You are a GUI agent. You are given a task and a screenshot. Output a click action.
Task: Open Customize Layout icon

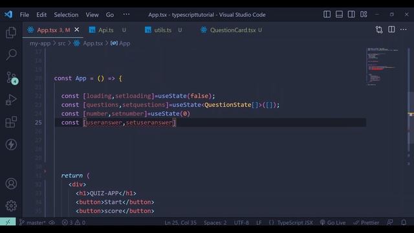[364, 14]
